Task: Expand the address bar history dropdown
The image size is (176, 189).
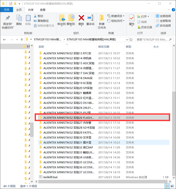Action: [x=127, y=39]
